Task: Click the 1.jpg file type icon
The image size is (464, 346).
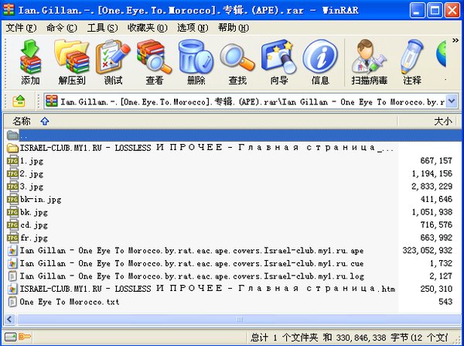Action: pyautogui.click(x=12, y=161)
